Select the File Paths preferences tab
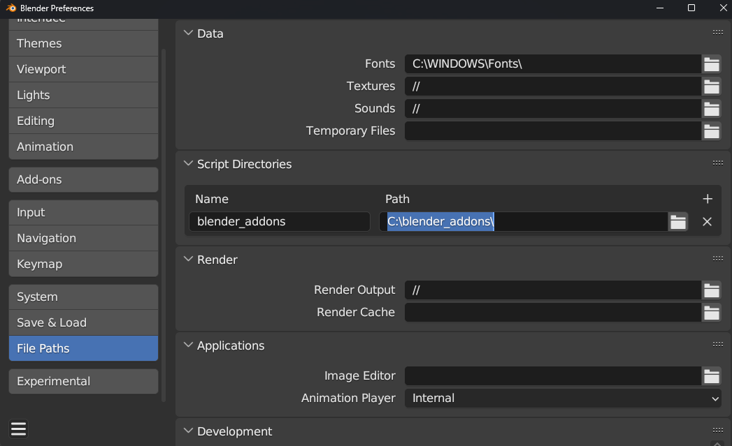The image size is (732, 446). coord(84,348)
